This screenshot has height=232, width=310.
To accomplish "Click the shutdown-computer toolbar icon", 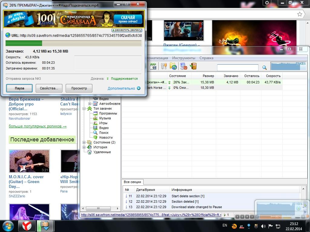I will (183, 66).
